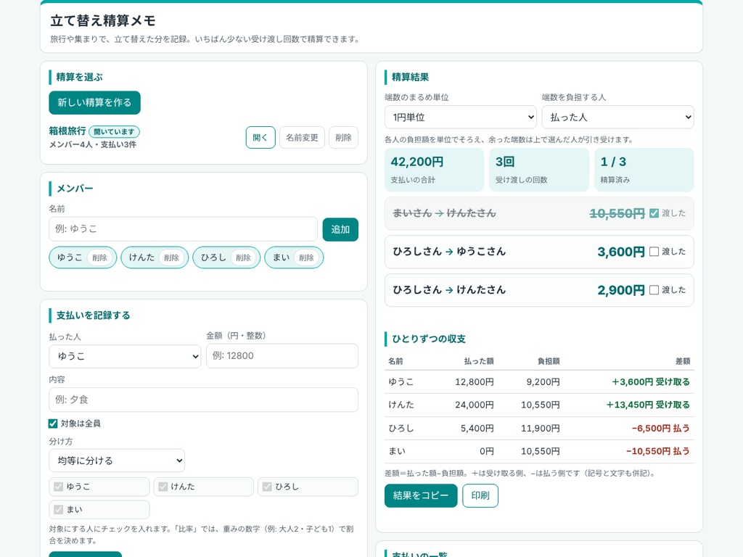Remove member まい via 削除 chip
The height and width of the screenshot is (557, 743).
306,257
